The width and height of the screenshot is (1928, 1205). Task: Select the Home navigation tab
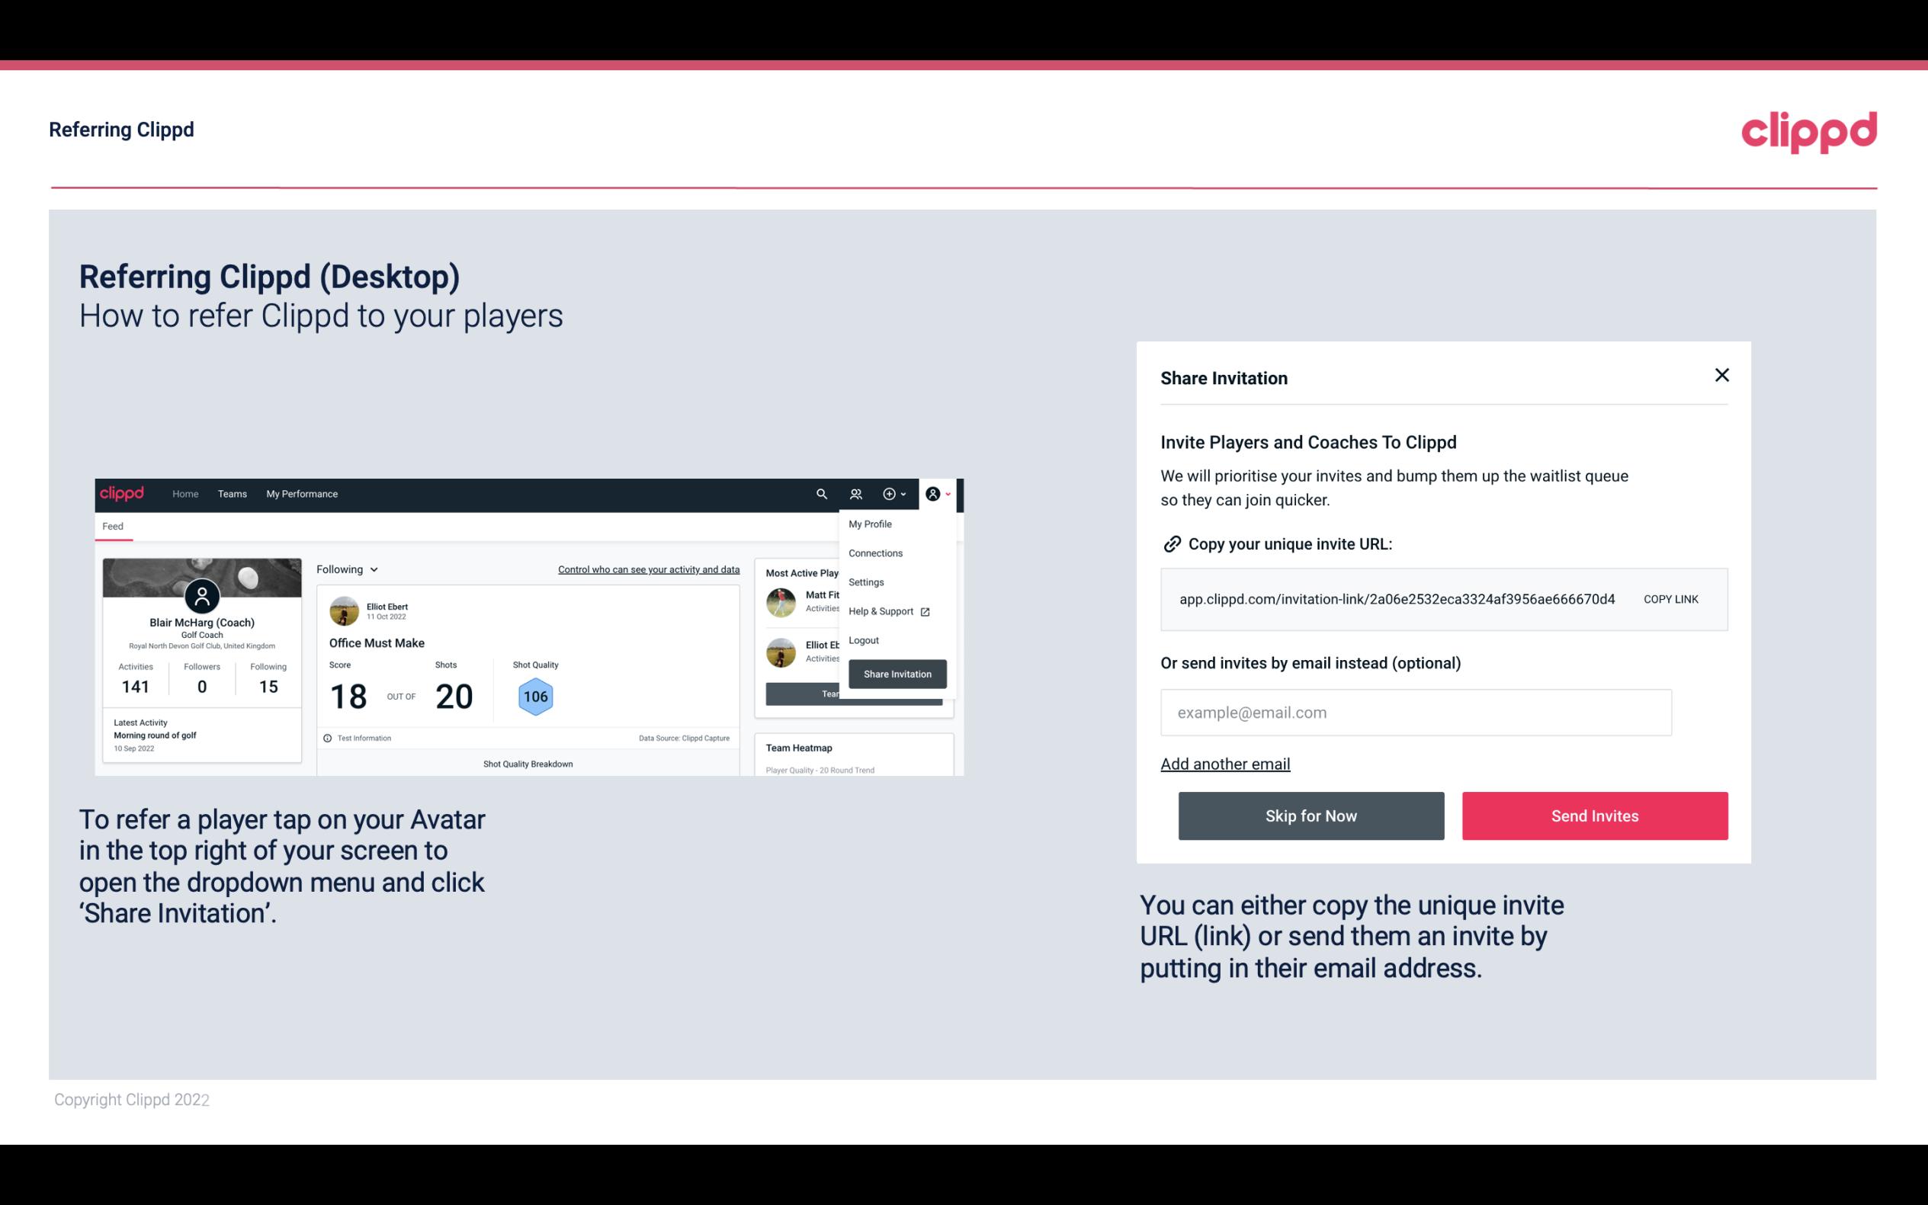183,493
